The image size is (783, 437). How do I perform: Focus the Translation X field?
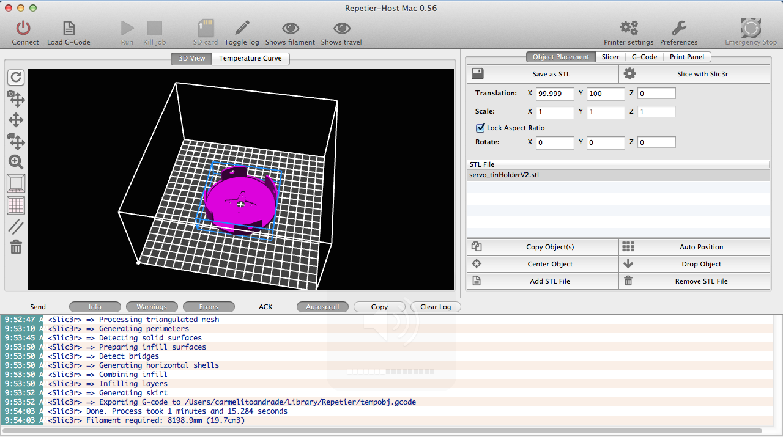[555, 94]
